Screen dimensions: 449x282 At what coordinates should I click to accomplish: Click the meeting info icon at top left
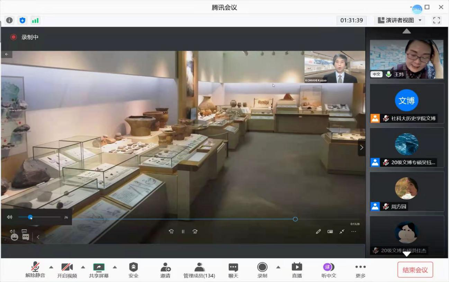(9, 20)
